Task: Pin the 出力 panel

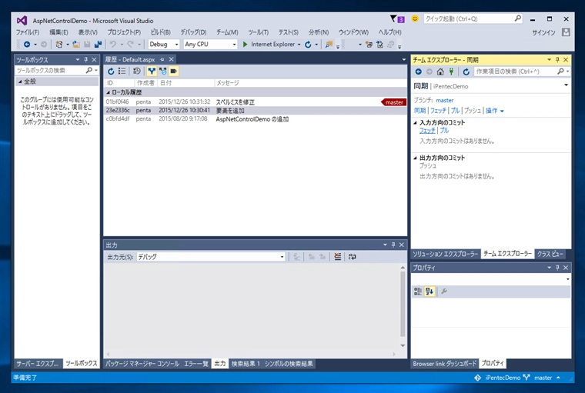Action: pos(393,245)
